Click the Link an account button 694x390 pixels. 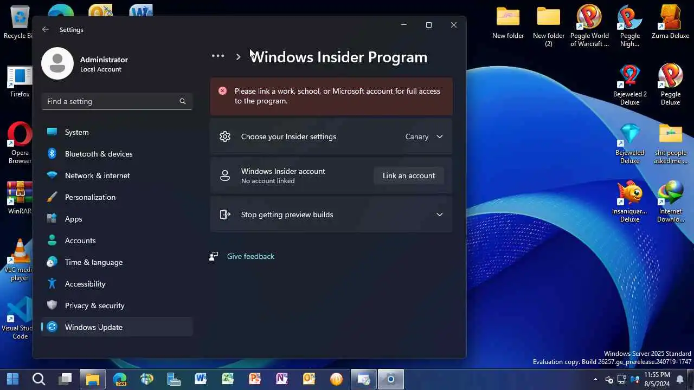tap(409, 175)
